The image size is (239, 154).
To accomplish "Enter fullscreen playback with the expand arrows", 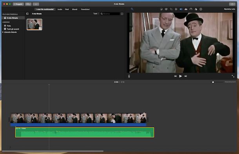I will pos(233,76).
